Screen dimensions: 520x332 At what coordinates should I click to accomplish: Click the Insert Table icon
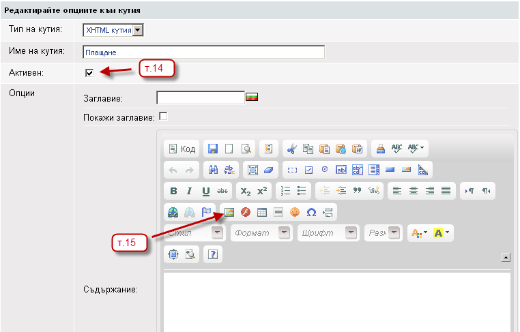tap(261, 212)
